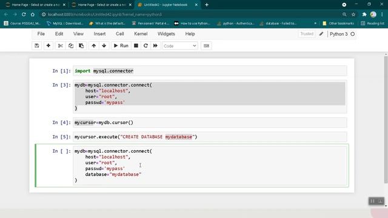Select the mycursor=mydb.cursor() cell
The height and width of the screenshot is (218, 388).
tap(210, 122)
